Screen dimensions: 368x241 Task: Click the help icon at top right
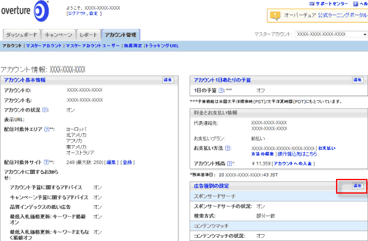pos(356,4)
